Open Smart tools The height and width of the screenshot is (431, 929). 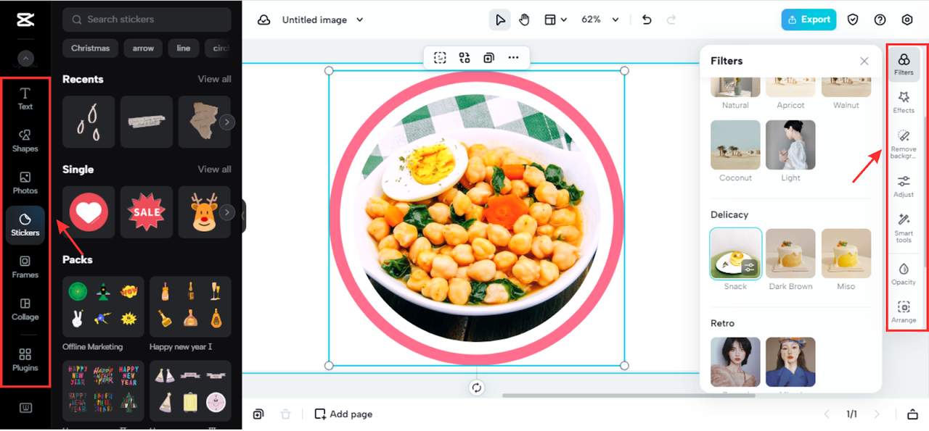point(904,227)
